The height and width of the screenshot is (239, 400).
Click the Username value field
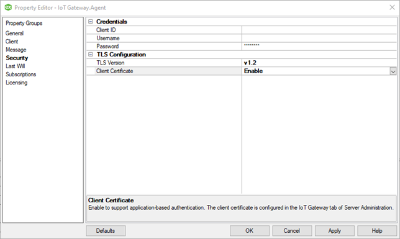click(x=319, y=38)
